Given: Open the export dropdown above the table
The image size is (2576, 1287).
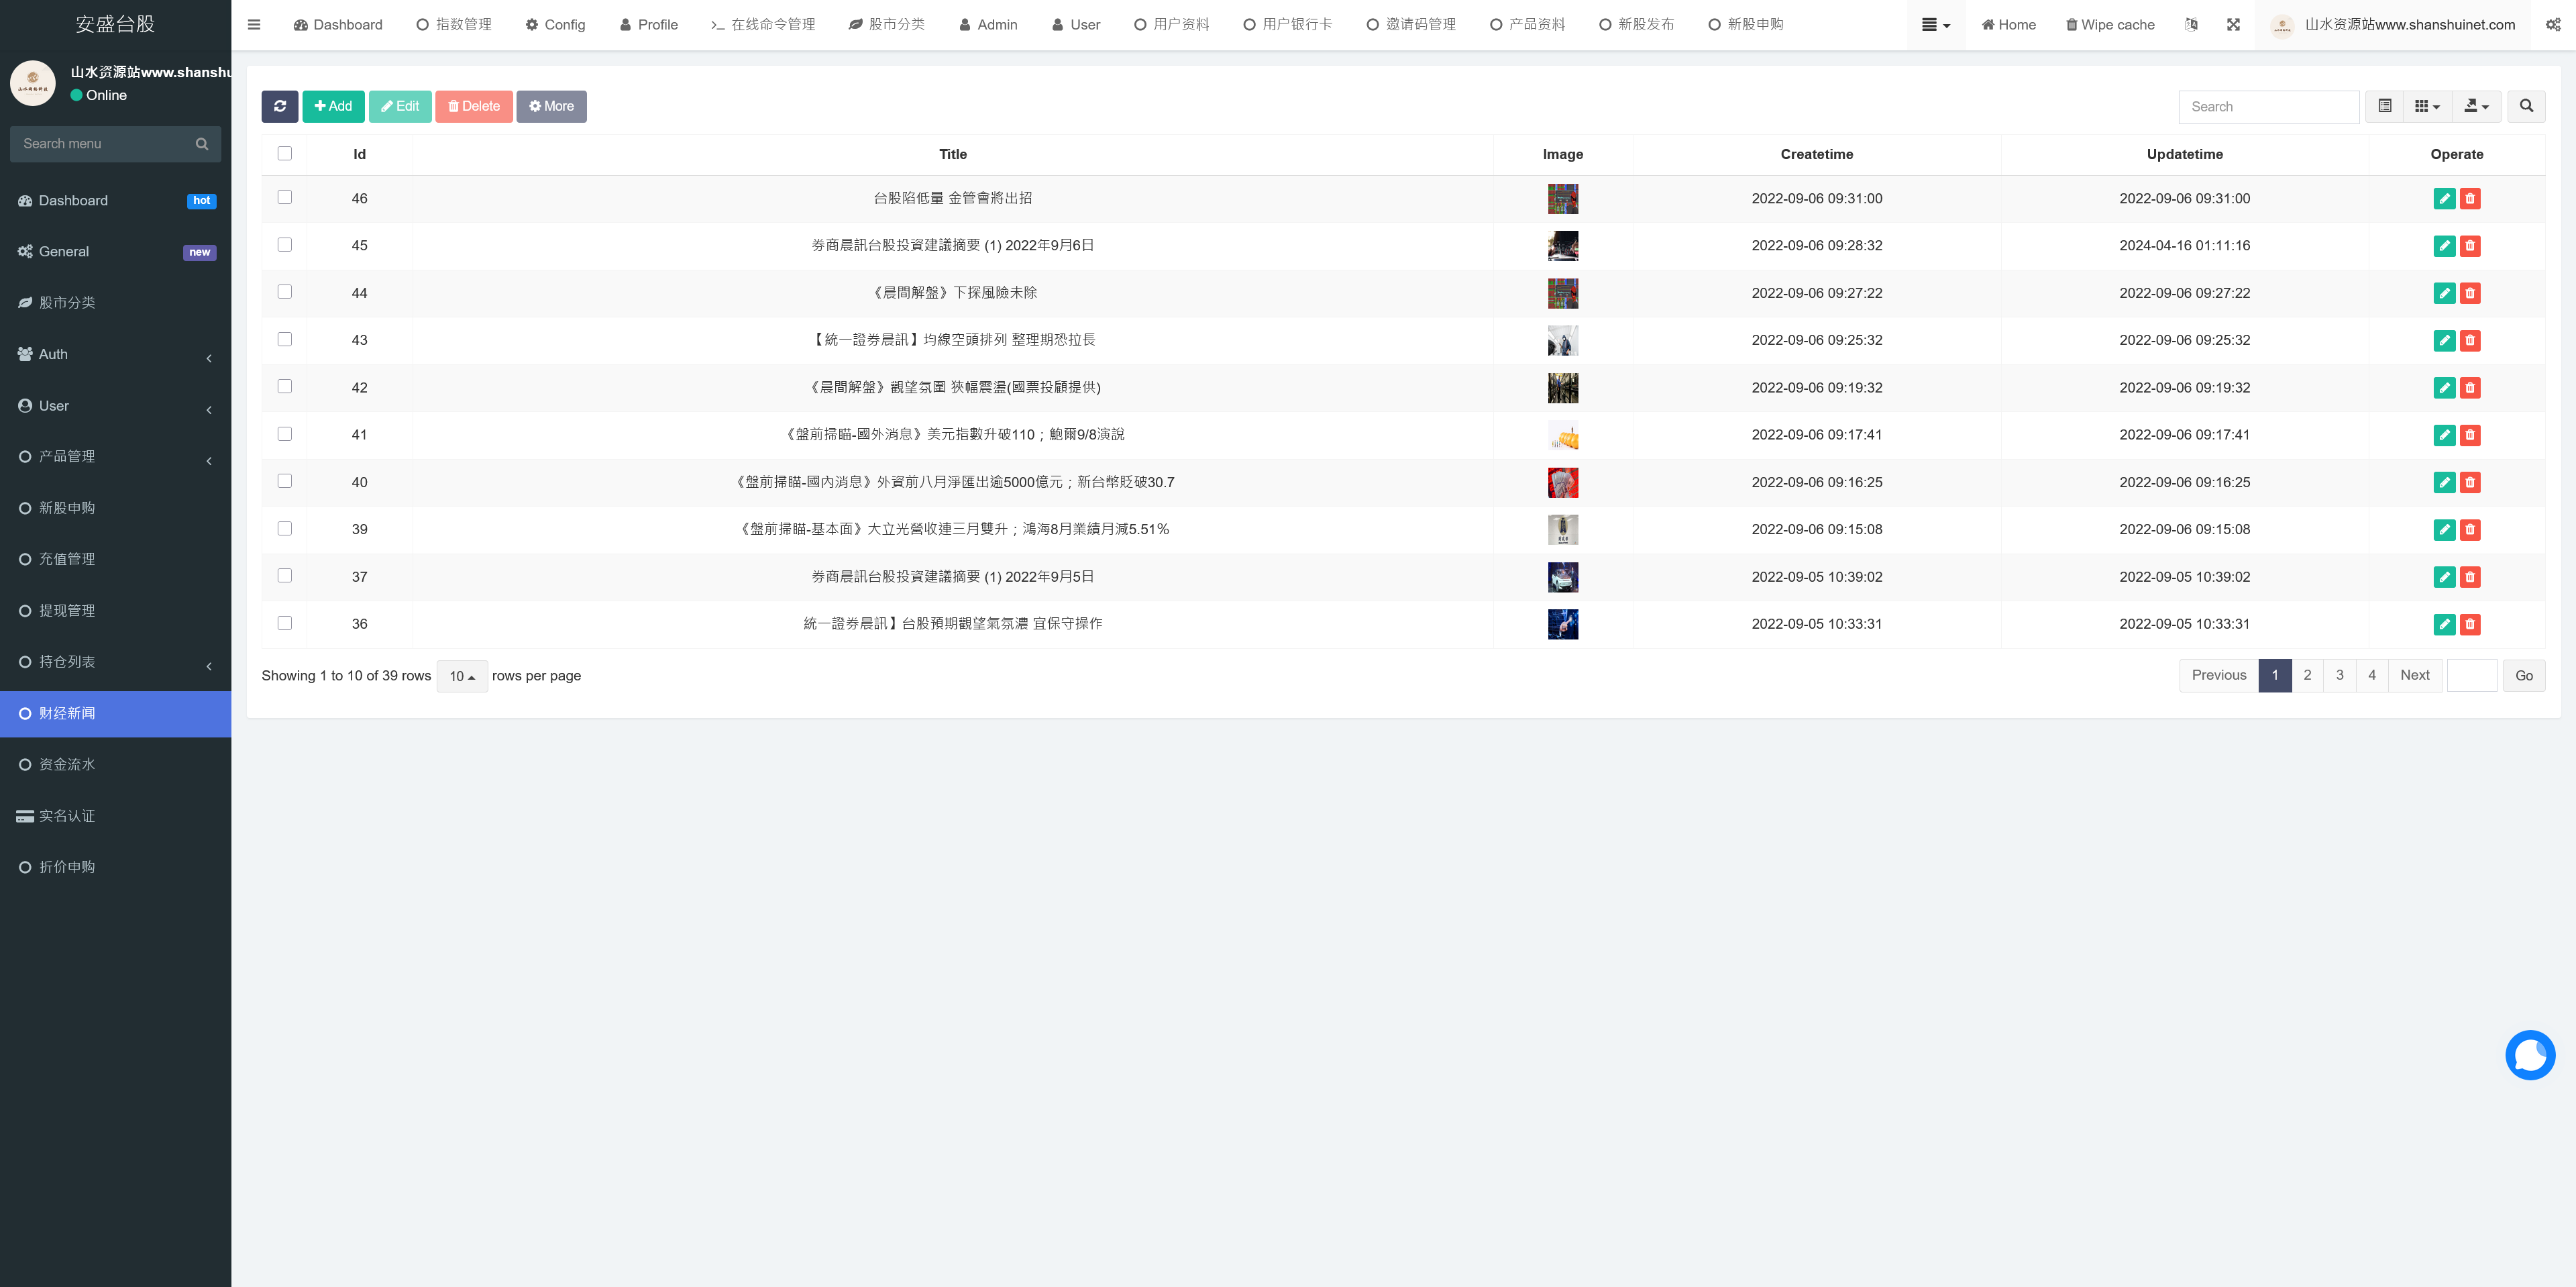Looking at the screenshot, I should pyautogui.click(x=2477, y=106).
